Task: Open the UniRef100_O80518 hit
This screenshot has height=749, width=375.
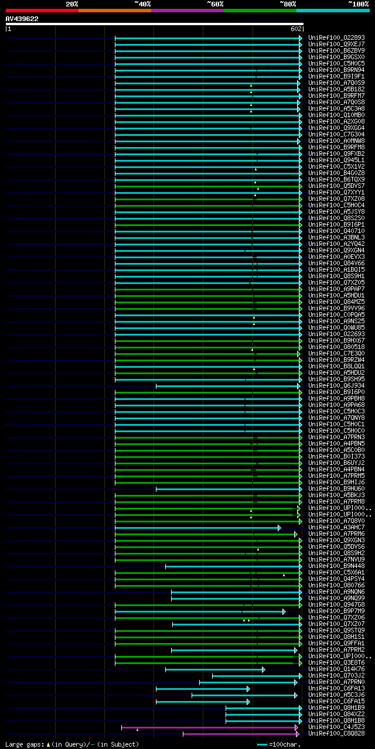Action: (336, 347)
